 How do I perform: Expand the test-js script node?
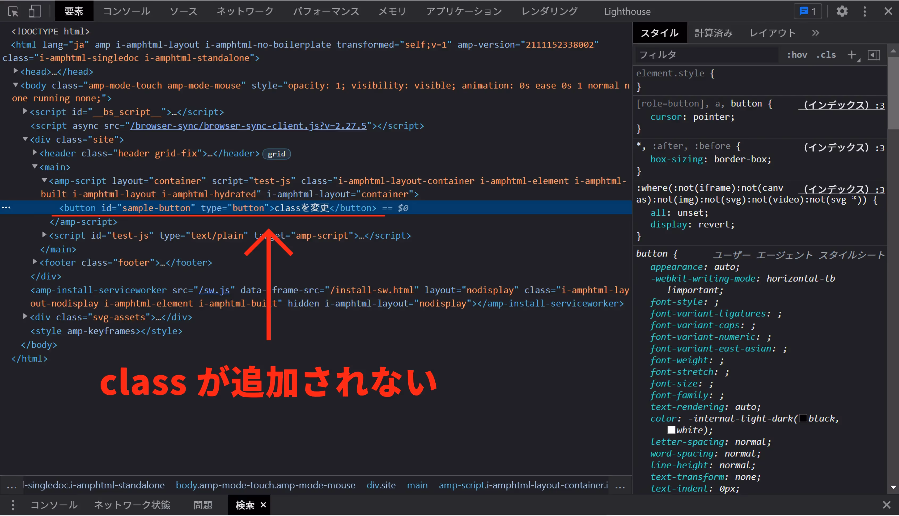click(x=44, y=235)
